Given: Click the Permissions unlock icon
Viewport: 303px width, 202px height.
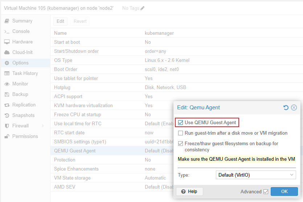Looking at the screenshot, I should [7, 136].
